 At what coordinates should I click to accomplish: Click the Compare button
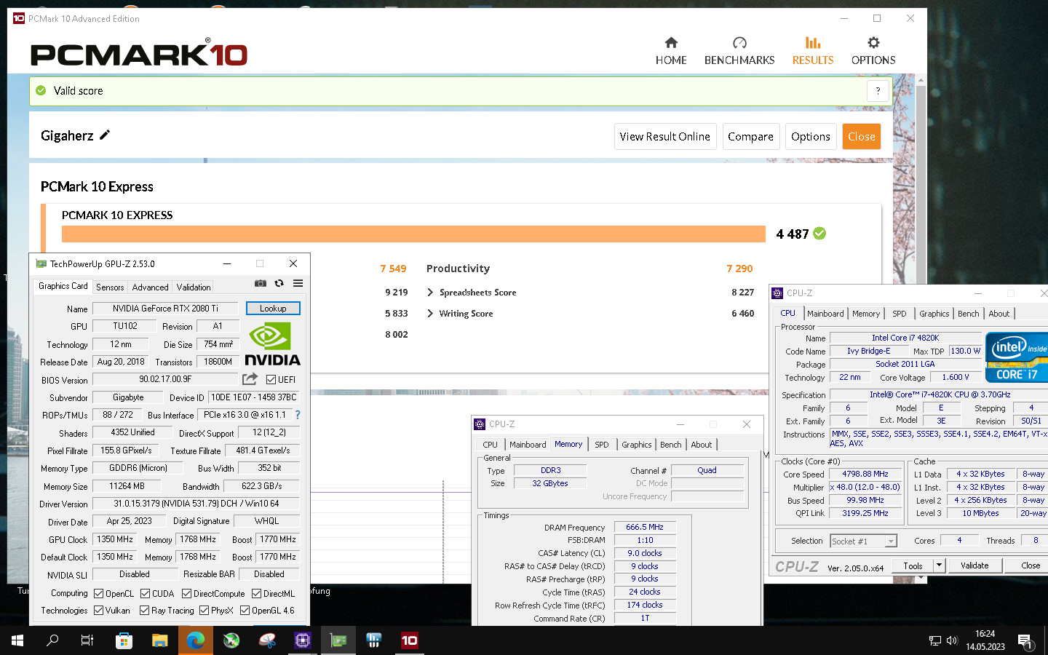(750, 137)
